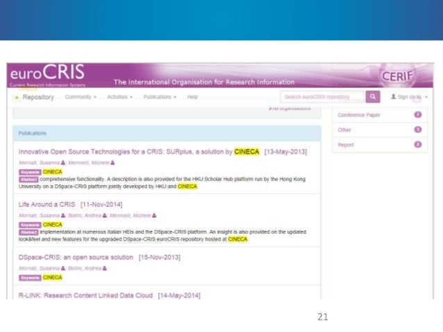The image size is (443, 332).
Task: Click person icon next to Mennielli, Michele in first publication
Action: 112,163
